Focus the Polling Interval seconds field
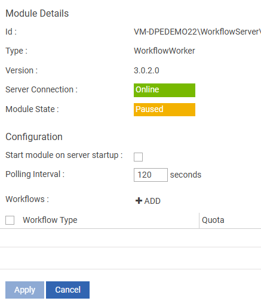Screen dimensions: 261x301 (151, 175)
